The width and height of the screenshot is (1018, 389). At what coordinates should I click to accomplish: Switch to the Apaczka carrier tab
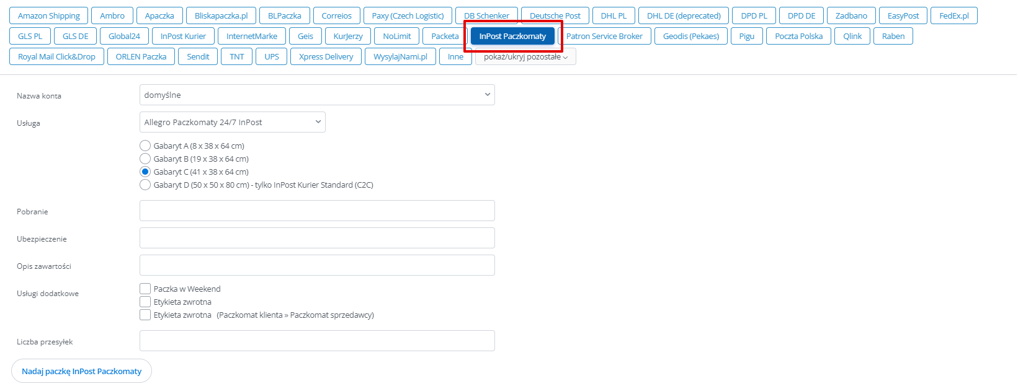pos(159,15)
